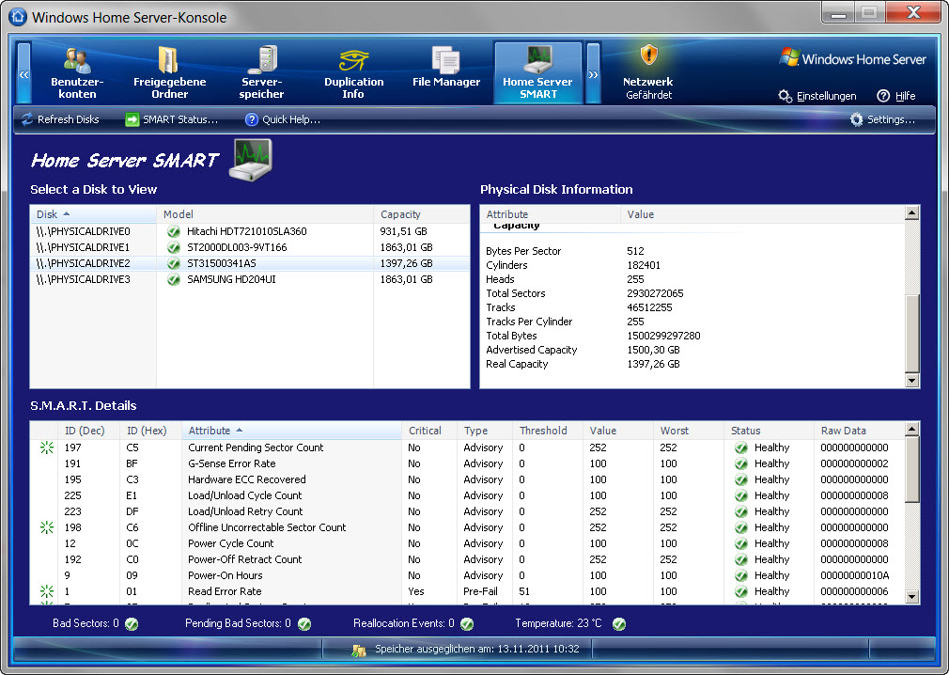Sort SMART details by Threshold column

point(548,431)
